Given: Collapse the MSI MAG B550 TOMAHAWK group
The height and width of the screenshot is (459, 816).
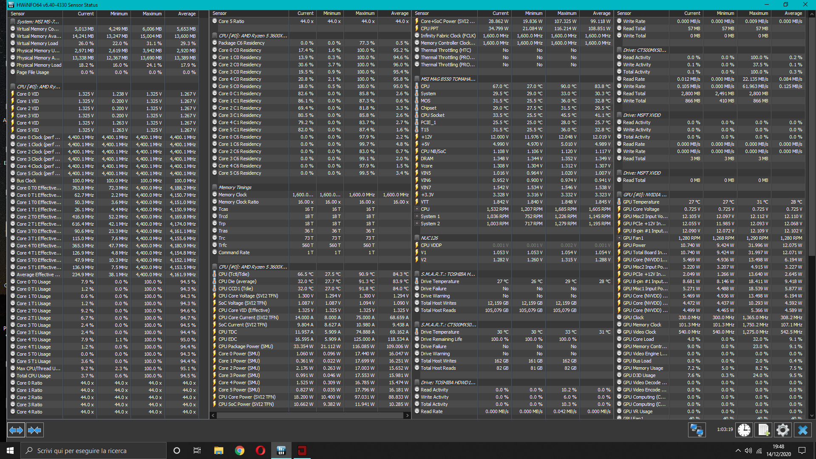Looking at the screenshot, I should click(x=448, y=79).
